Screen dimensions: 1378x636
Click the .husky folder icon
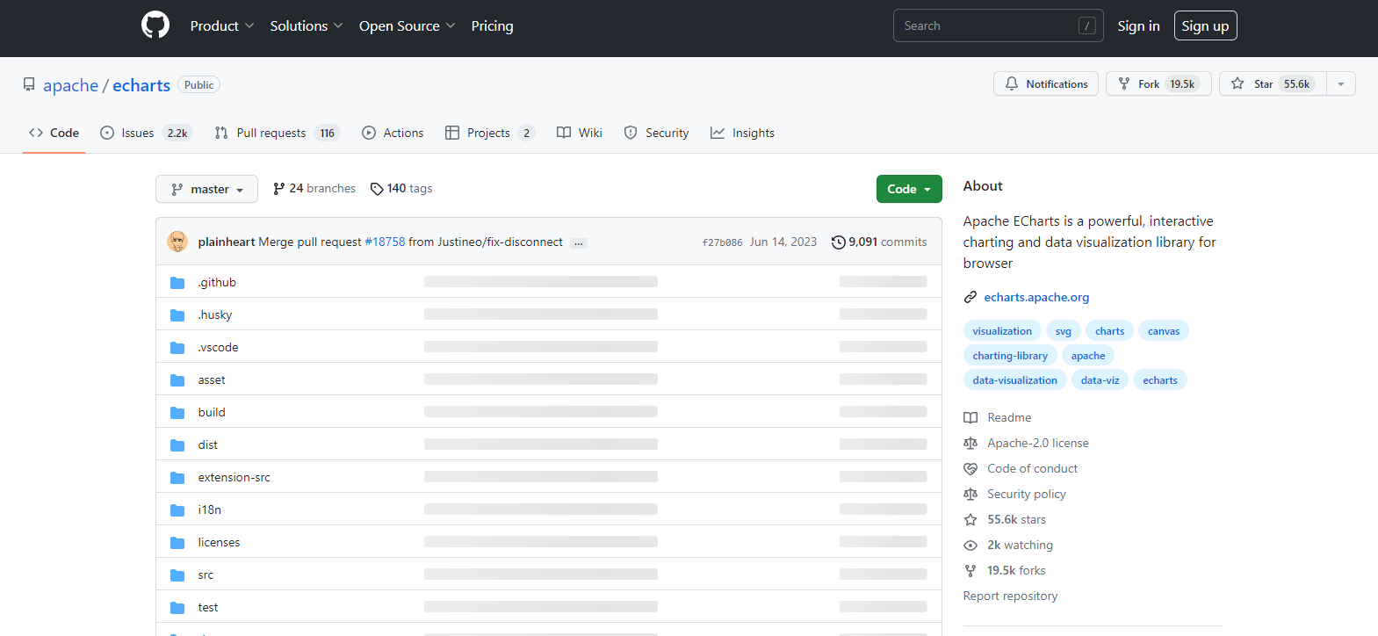pos(177,315)
